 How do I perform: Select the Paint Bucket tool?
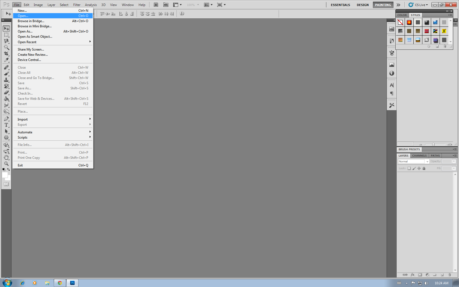click(x=6, y=99)
